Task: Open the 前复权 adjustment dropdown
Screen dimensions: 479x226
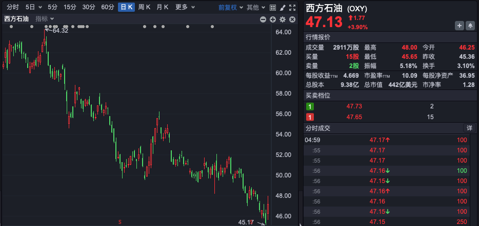Action: point(230,7)
